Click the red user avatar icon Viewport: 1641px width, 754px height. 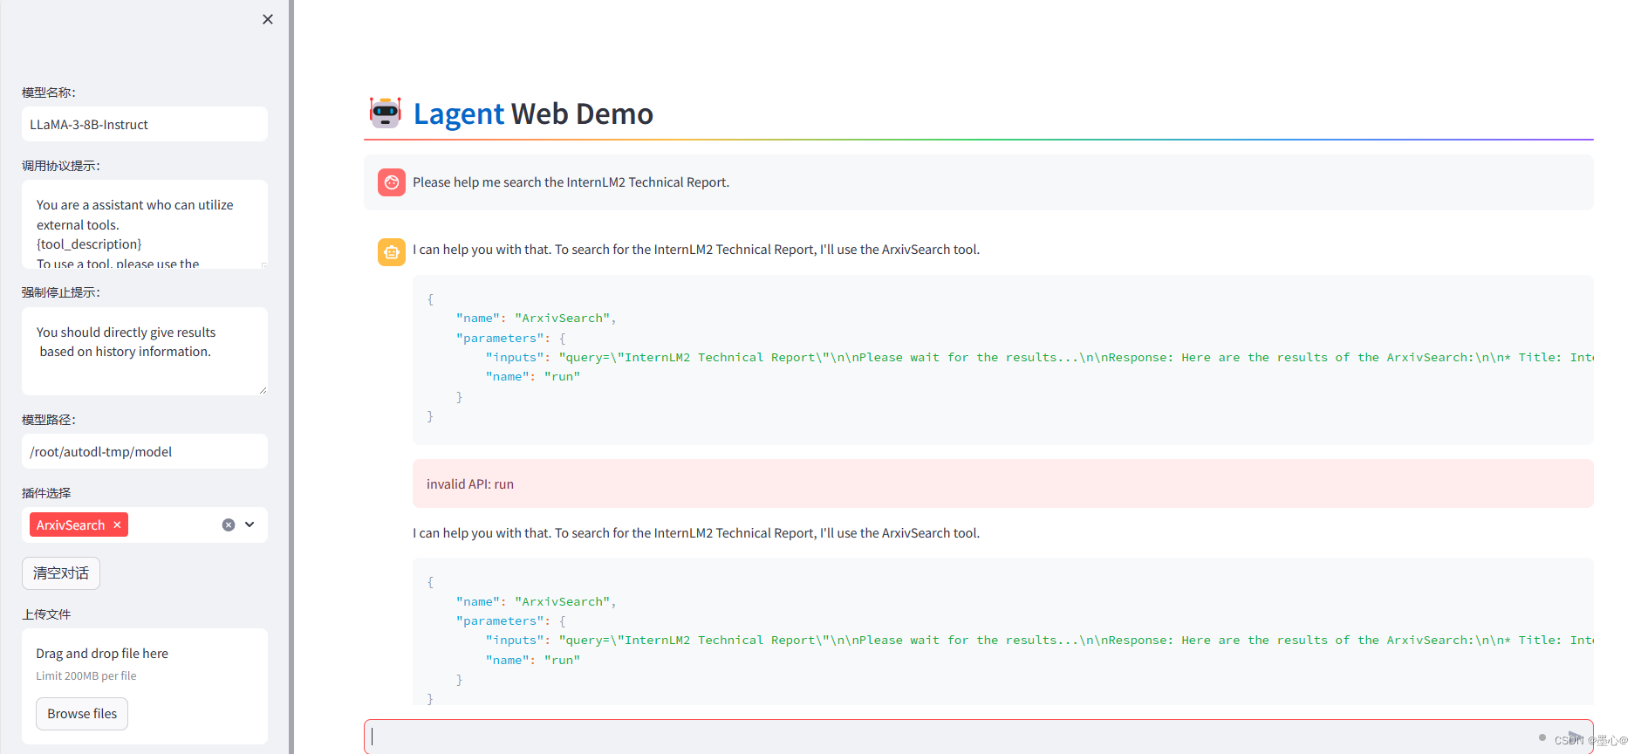click(x=392, y=182)
